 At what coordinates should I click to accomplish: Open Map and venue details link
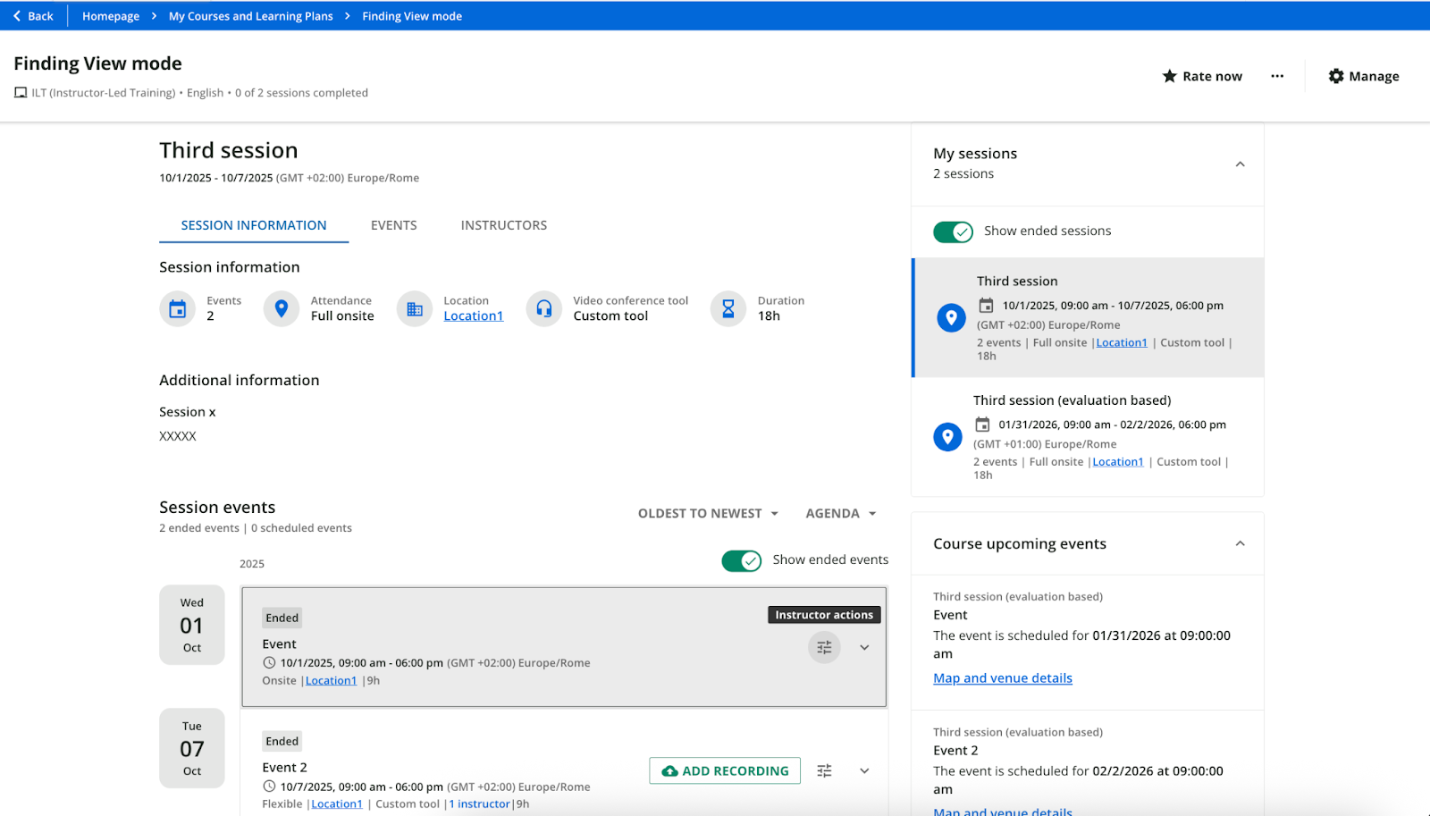pyautogui.click(x=1002, y=678)
